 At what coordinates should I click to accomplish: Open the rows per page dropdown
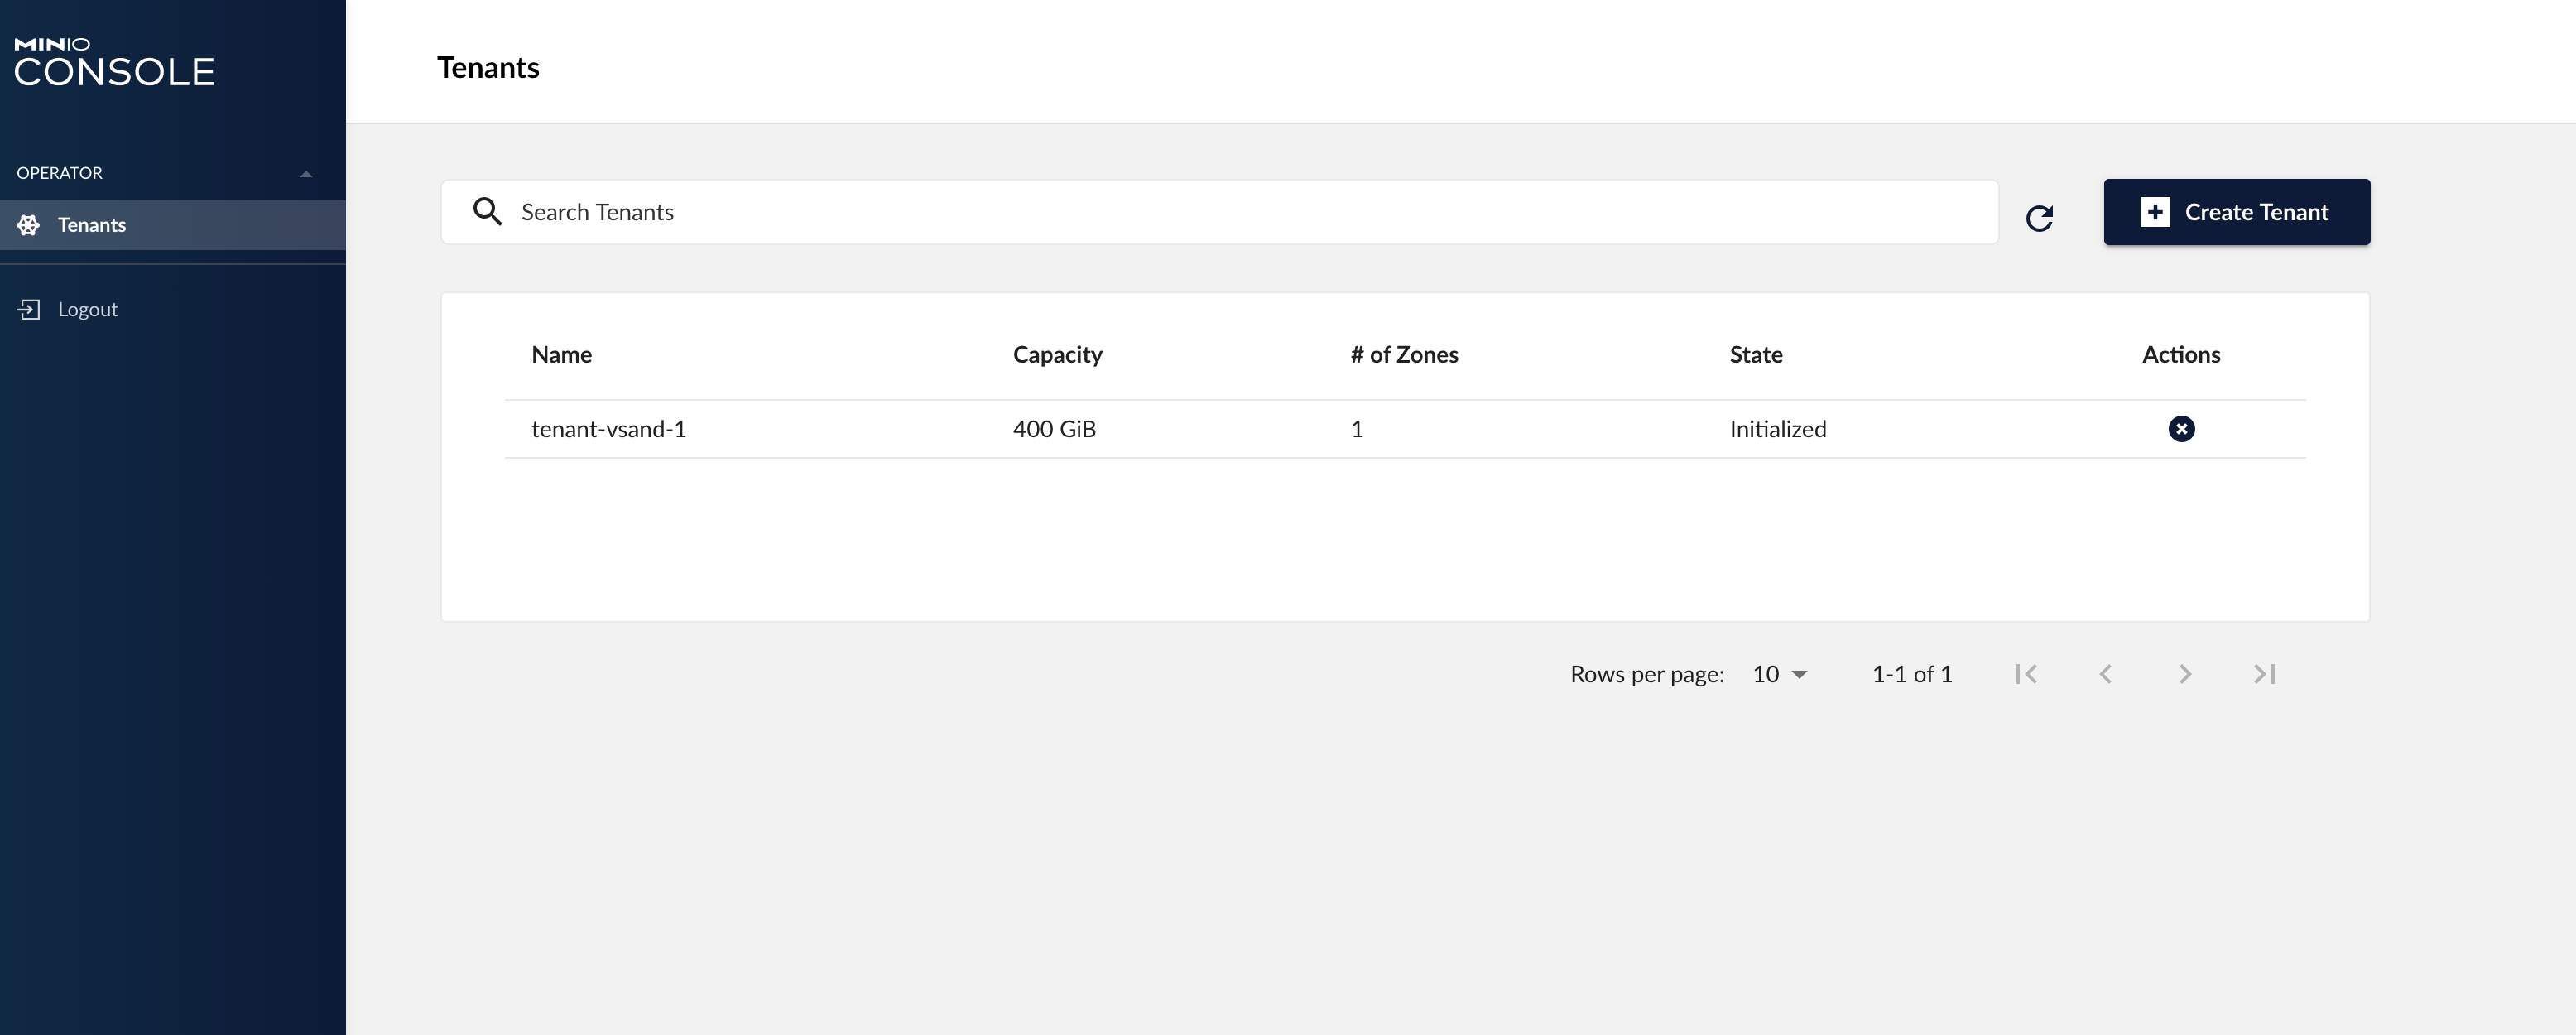[1779, 674]
